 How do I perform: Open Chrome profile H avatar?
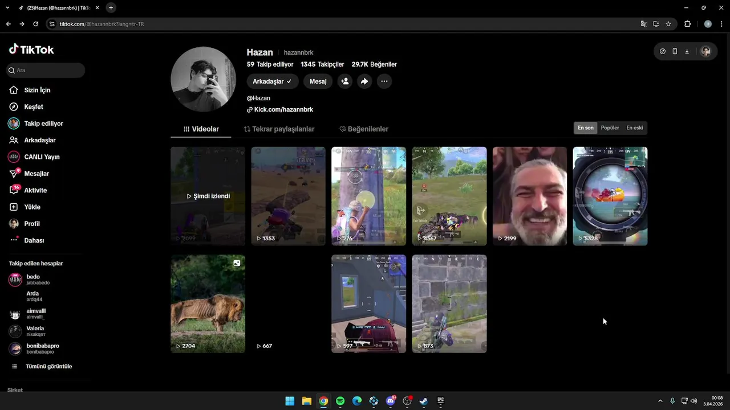point(708,24)
